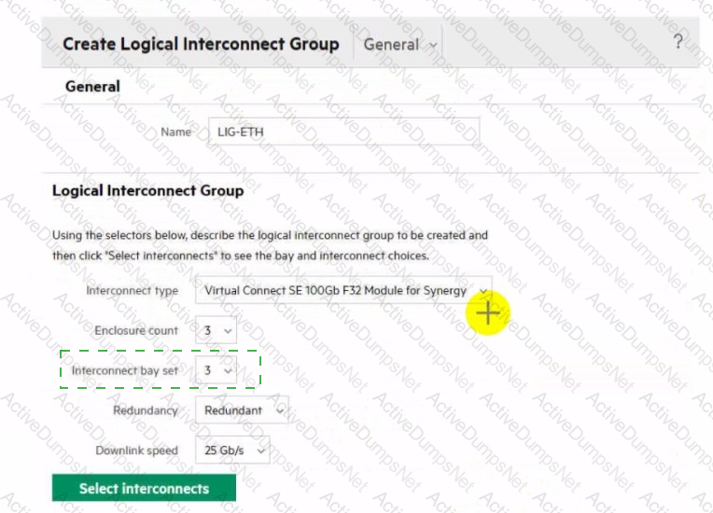Click the instruction text about selectors
The image size is (713, 513).
point(270,244)
